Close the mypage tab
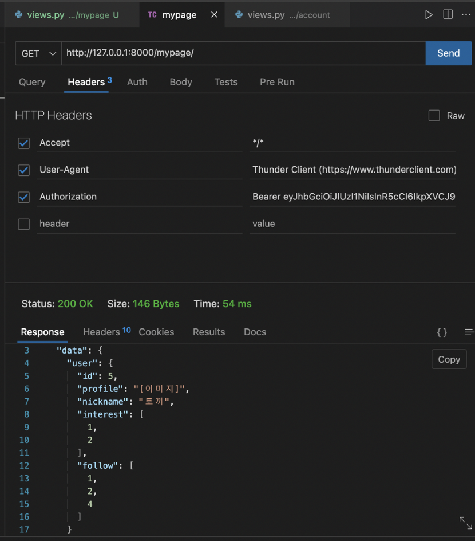The image size is (475, 541). point(214,15)
